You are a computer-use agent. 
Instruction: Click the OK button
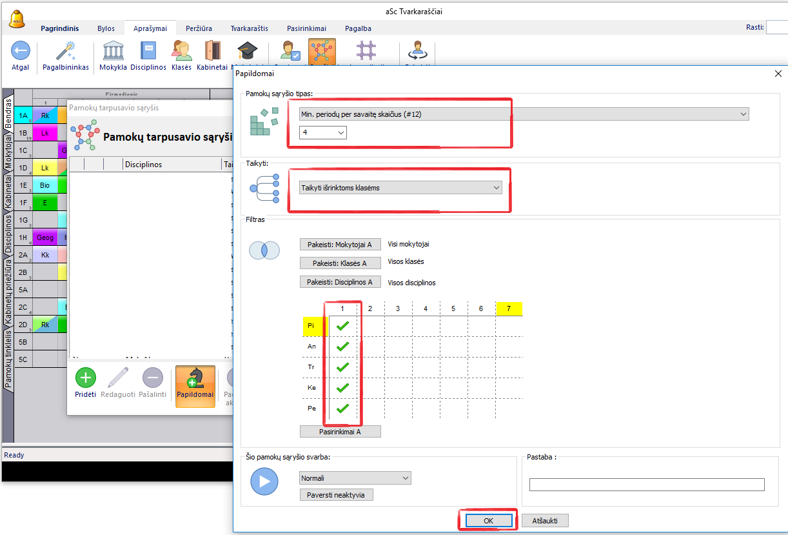point(488,520)
